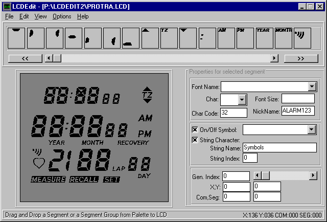Choose the alarm sound waves palette segment
This screenshot has width=327, height=222.
coord(302,37)
